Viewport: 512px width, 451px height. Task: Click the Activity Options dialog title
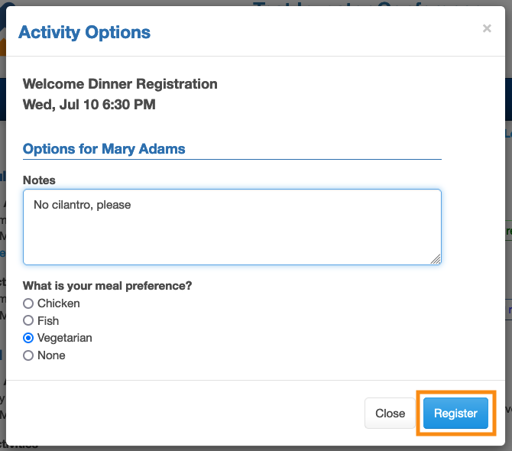coord(84,32)
